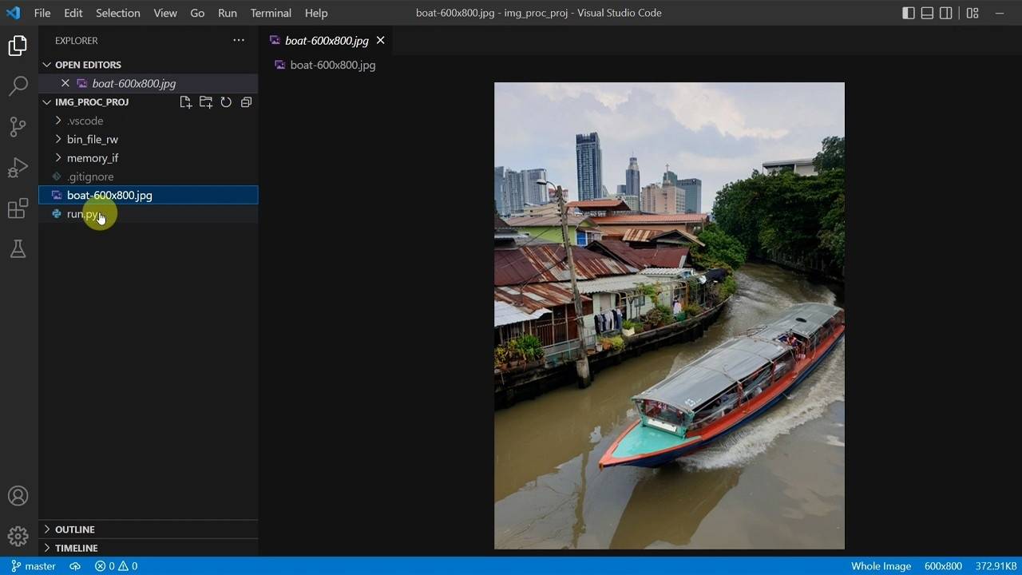This screenshot has height=575, width=1022.
Task: Open the Help menu
Action: pyautogui.click(x=316, y=13)
